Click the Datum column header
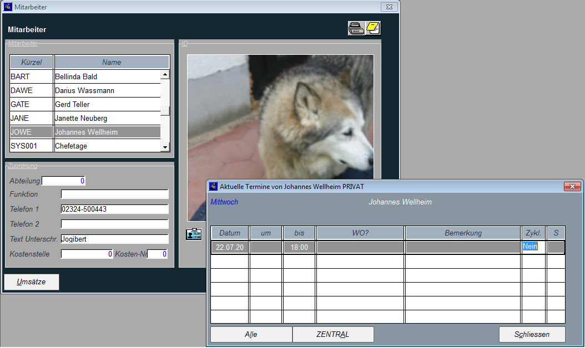The width and height of the screenshot is (585, 348). click(230, 233)
